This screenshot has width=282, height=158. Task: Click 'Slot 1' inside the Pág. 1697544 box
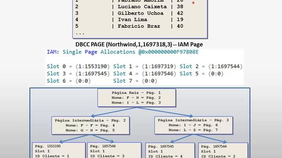coord(208,151)
